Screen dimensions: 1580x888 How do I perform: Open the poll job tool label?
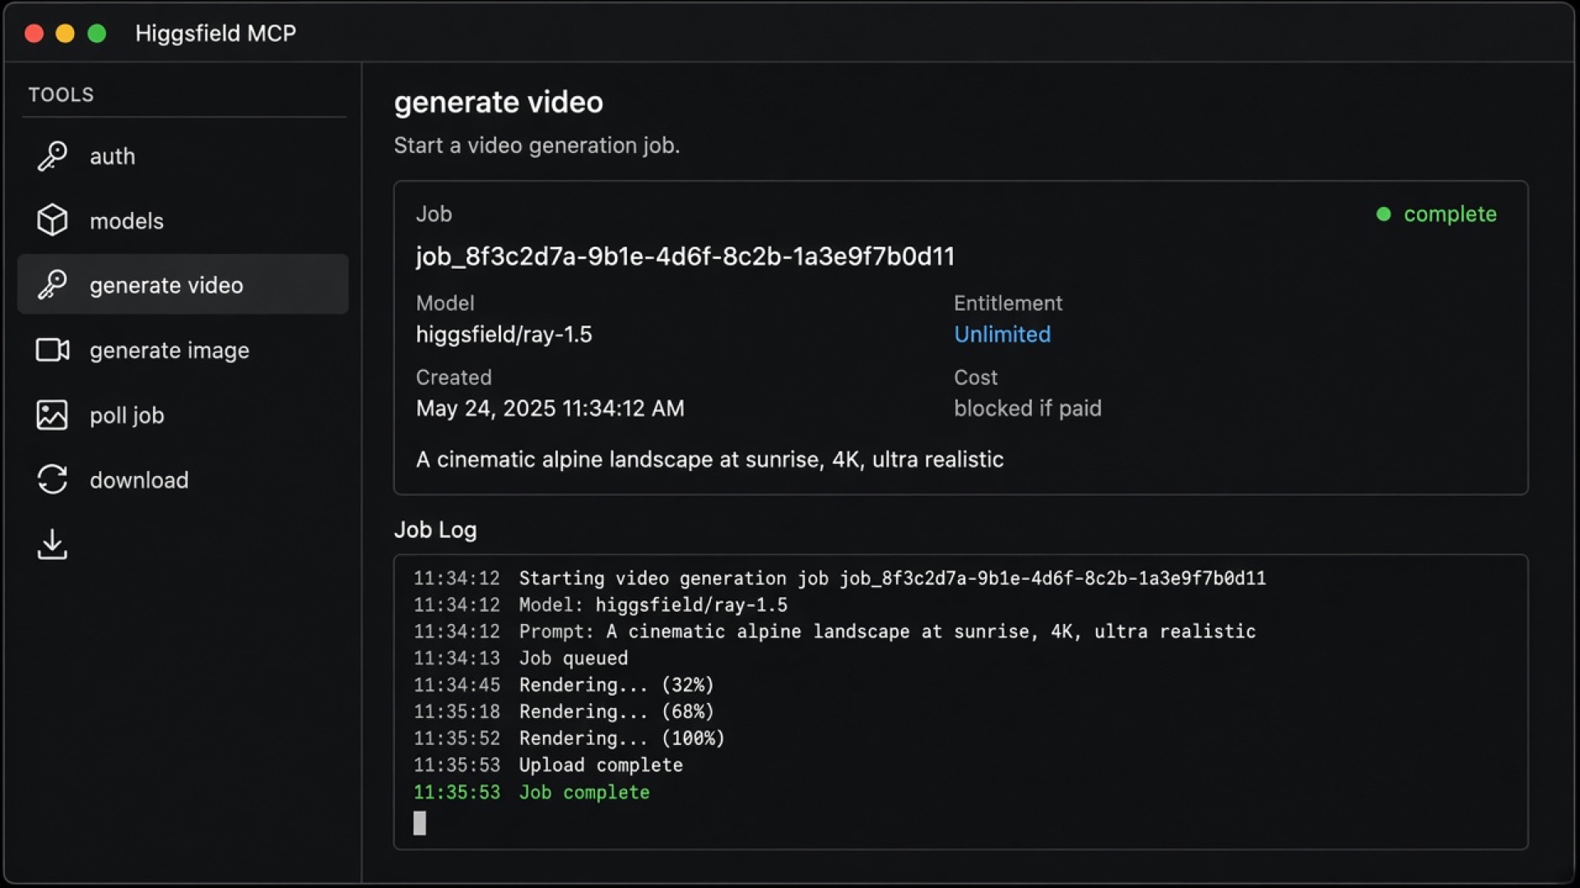(127, 415)
